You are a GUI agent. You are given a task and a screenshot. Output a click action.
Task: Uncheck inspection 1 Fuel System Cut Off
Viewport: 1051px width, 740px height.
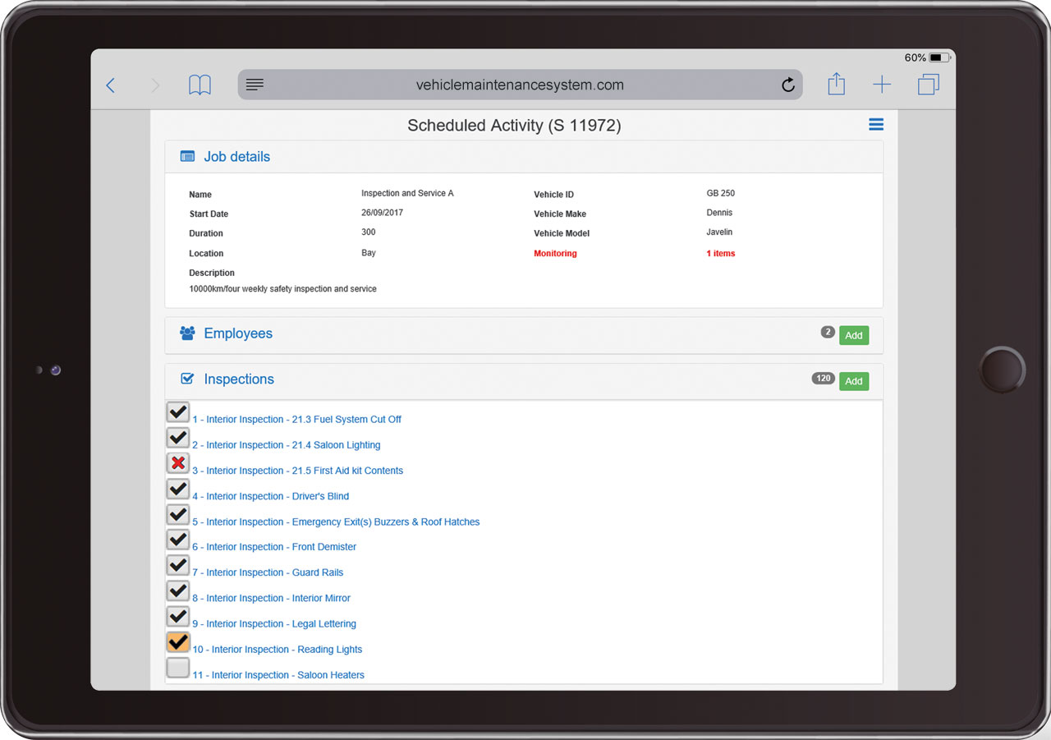pyautogui.click(x=178, y=412)
